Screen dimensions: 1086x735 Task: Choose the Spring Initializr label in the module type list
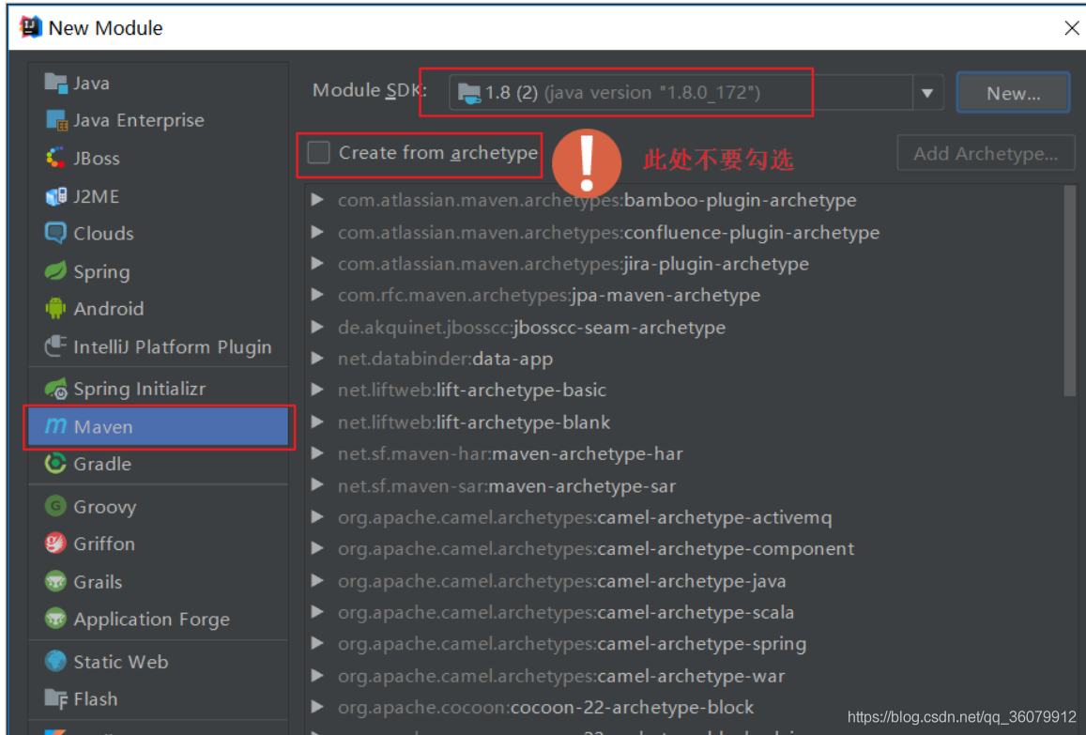[139, 390]
